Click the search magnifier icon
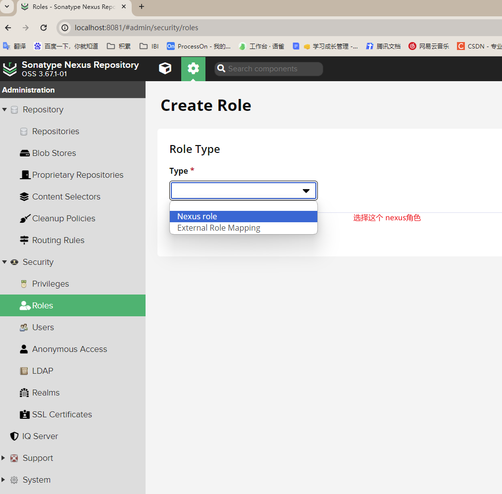Image resolution: width=502 pixels, height=494 pixels. 221,68
